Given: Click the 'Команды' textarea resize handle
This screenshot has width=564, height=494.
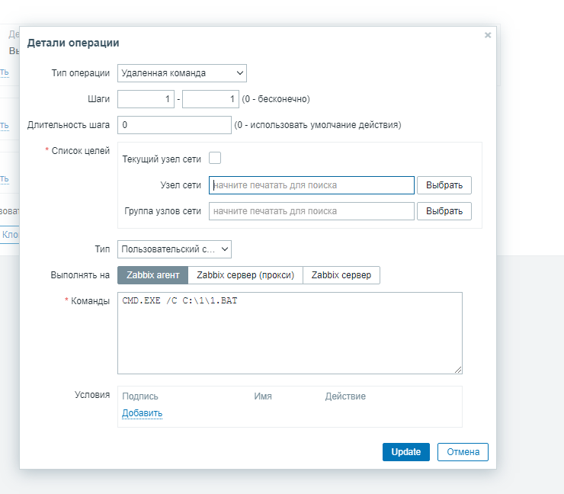Looking at the screenshot, I should [x=458, y=370].
